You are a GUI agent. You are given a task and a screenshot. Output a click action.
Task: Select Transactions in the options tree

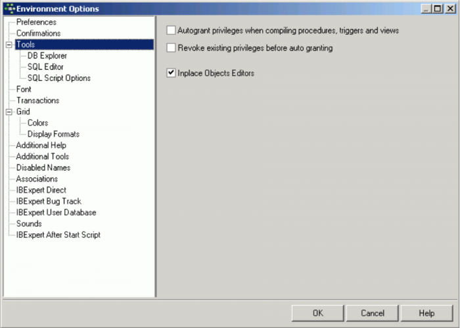click(37, 101)
